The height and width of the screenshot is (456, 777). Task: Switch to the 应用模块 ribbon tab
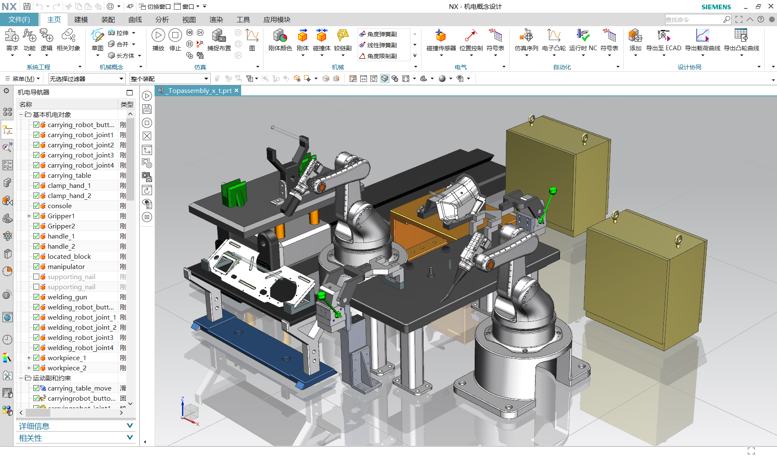pos(277,19)
